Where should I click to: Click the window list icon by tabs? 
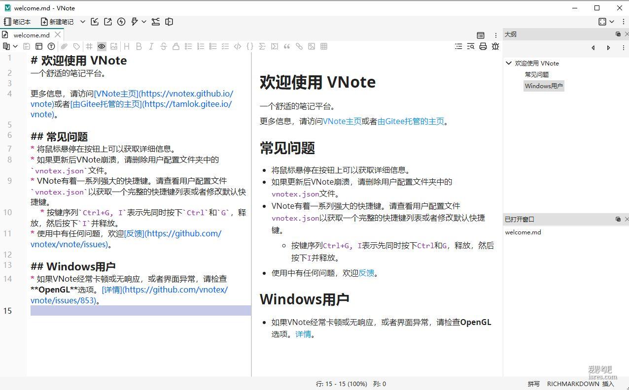pyautogui.click(x=481, y=35)
